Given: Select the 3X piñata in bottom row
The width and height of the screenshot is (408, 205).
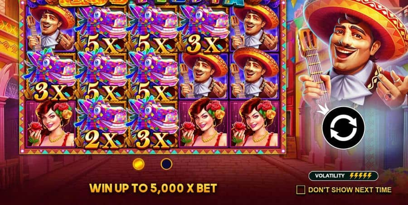Looking at the screenshot, I should pyautogui.click(x=152, y=124).
